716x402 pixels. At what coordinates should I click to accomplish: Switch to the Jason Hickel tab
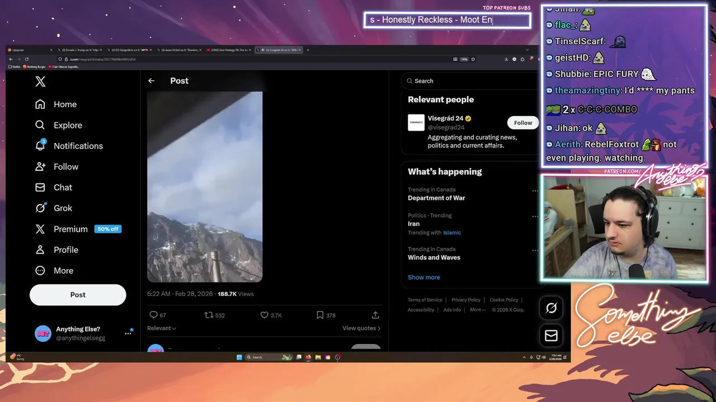point(180,50)
